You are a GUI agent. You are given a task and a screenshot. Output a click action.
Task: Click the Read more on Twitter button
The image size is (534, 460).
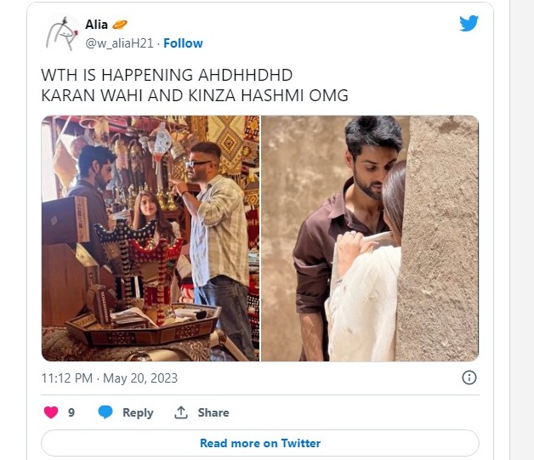point(260,443)
